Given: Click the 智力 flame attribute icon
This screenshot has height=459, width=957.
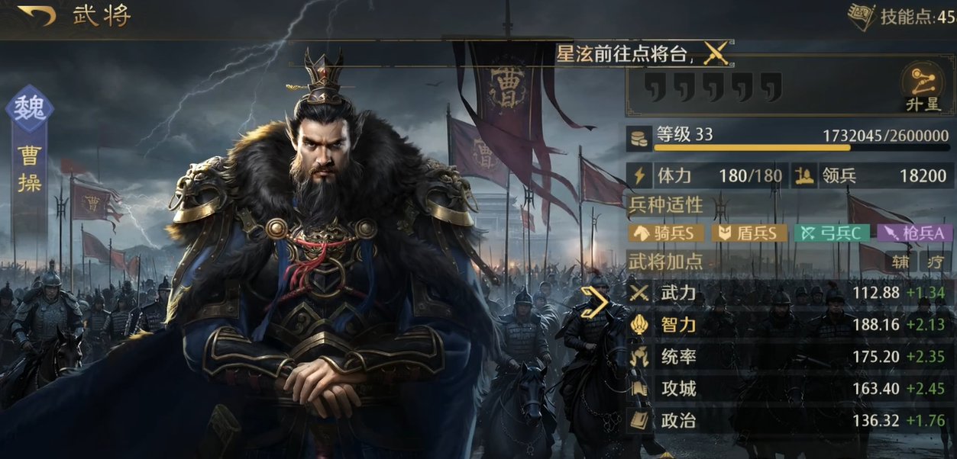Looking at the screenshot, I should point(639,325).
